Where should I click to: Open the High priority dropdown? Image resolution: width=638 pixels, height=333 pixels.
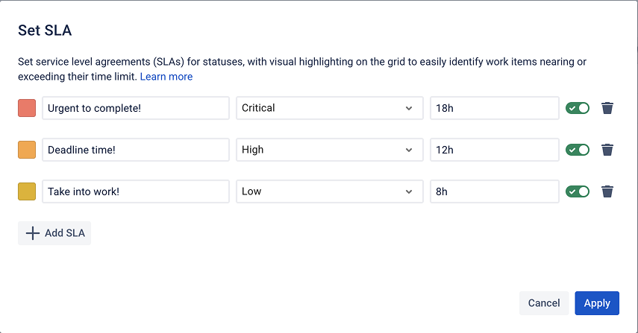(x=328, y=150)
